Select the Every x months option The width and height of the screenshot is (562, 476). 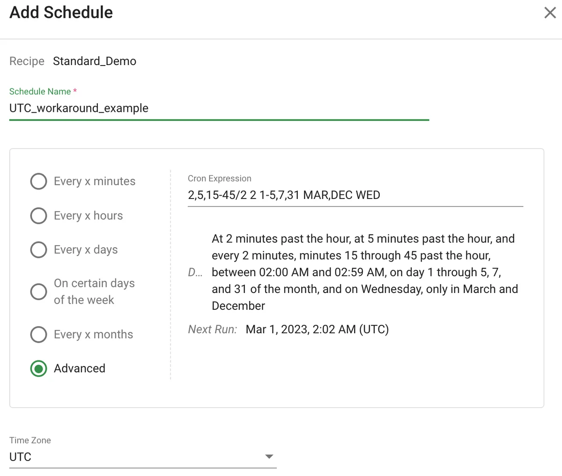38,334
